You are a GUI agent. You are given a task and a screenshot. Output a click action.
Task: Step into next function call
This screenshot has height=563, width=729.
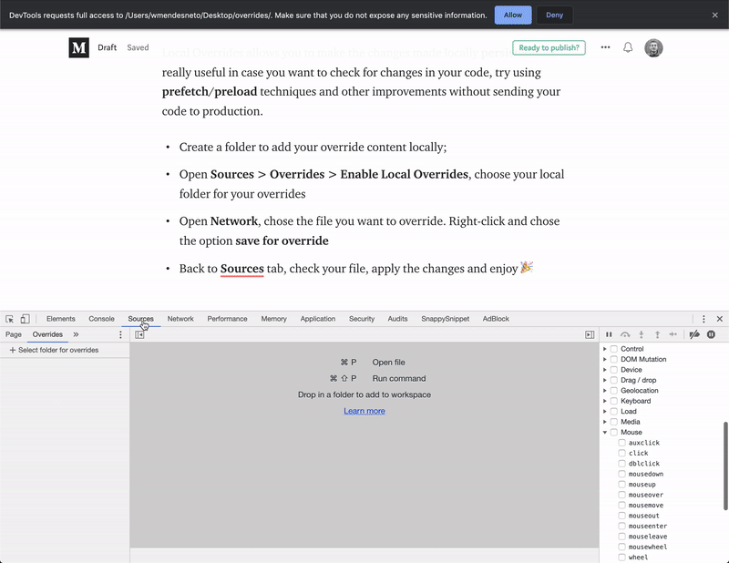pos(642,334)
